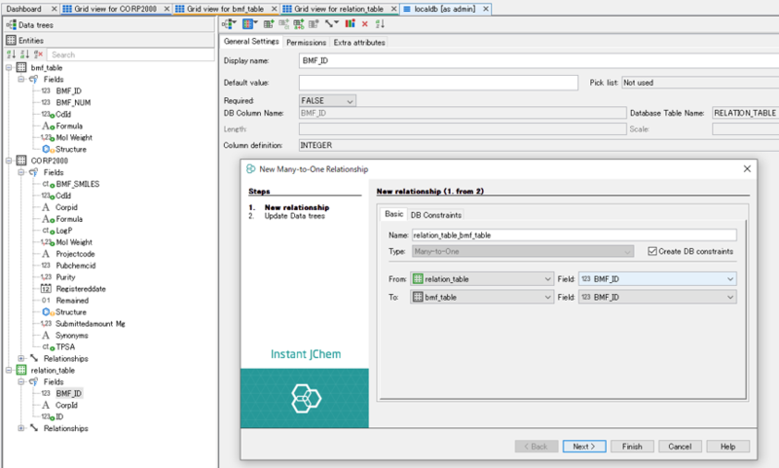Open Help for the wizard
779x468 pixels.
[727, 447]
